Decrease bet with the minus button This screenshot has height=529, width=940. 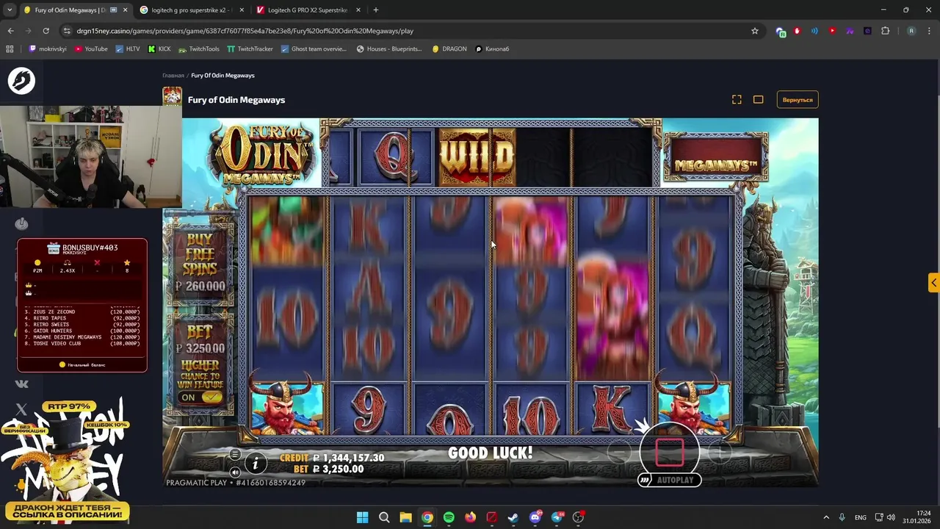click(620, 453)
